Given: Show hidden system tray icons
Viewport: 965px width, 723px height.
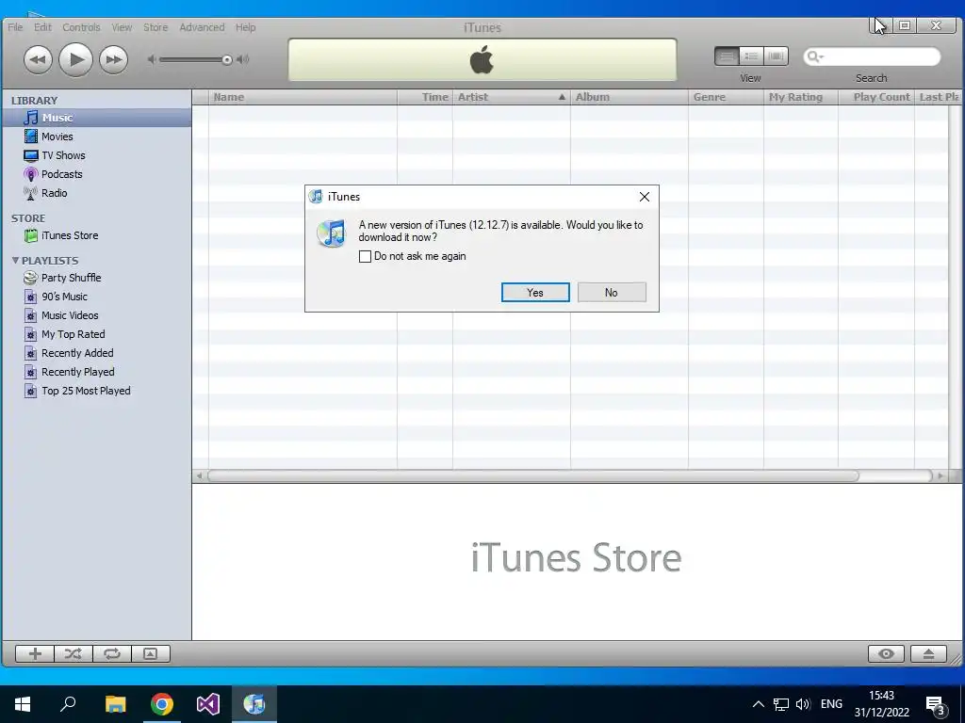Looking at the screenshot, I should pos(759,704).
